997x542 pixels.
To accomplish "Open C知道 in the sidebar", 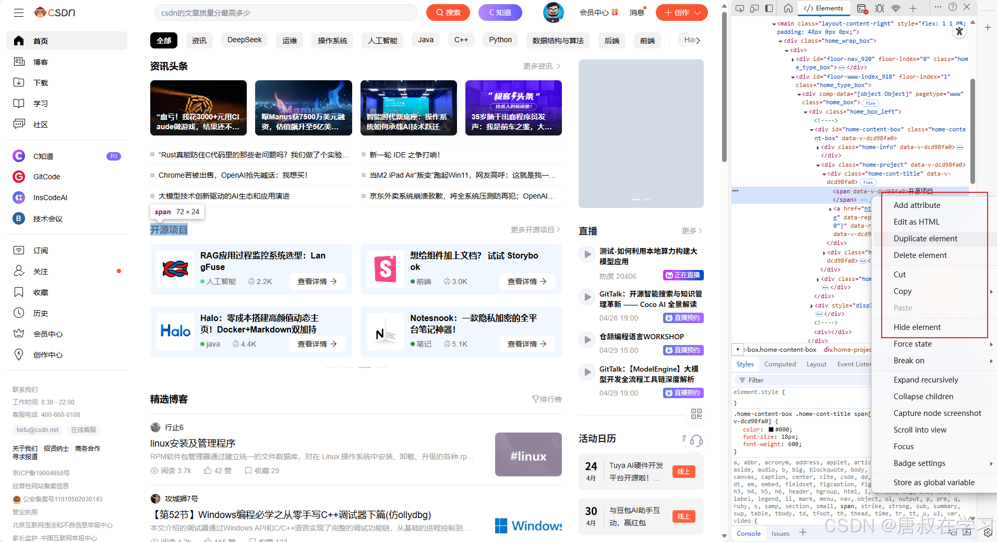I will 67,156.
